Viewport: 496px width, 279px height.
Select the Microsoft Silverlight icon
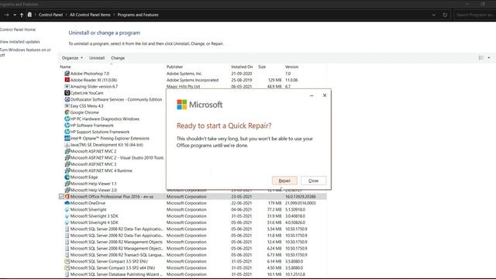67,209
